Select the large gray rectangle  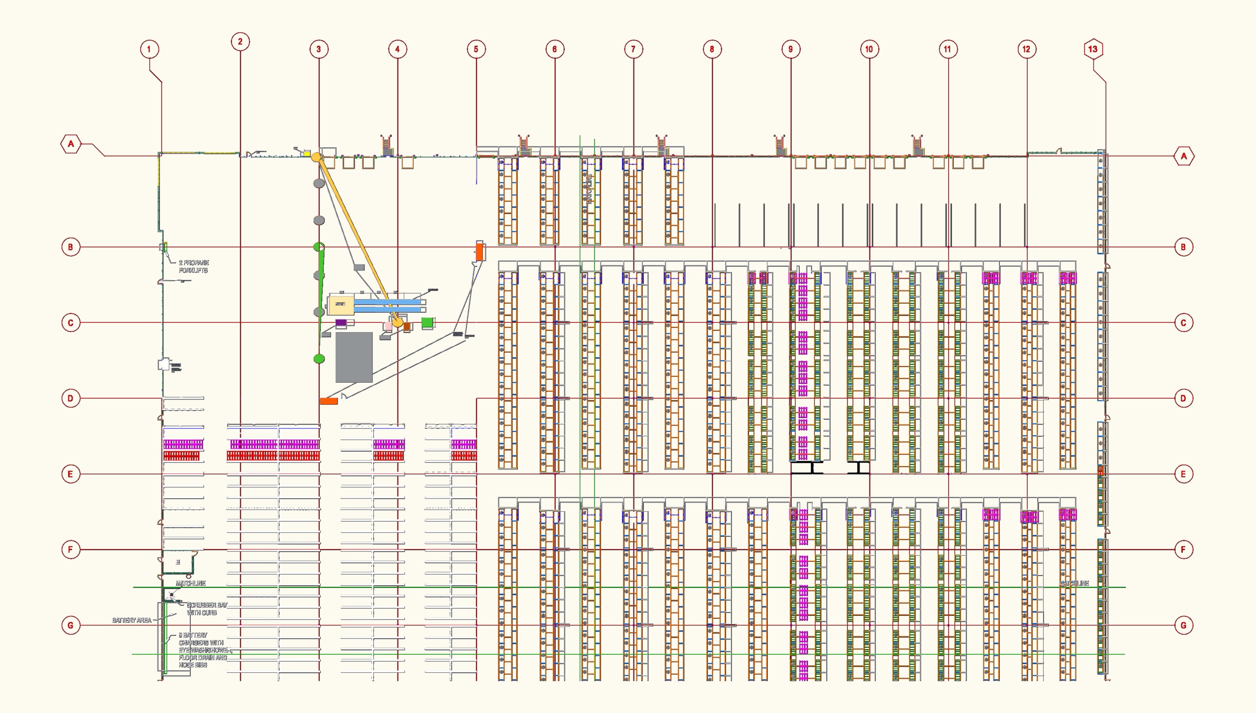(354, 357)
